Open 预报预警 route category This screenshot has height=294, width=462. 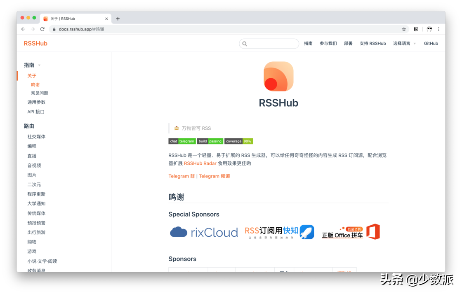(x=37, y=223)
